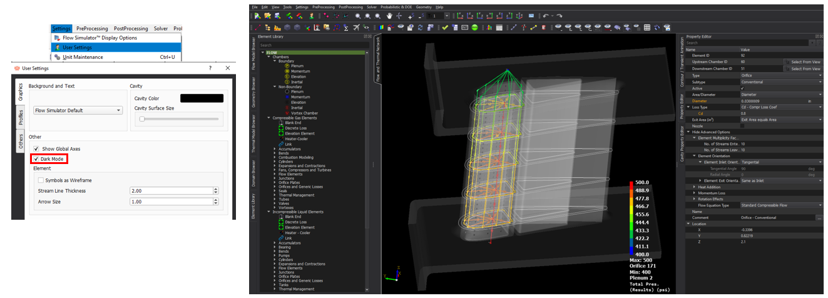Screen dimensions: 828x298
Task: Click the first magnifier zoom icon
Action: [358, 16]
